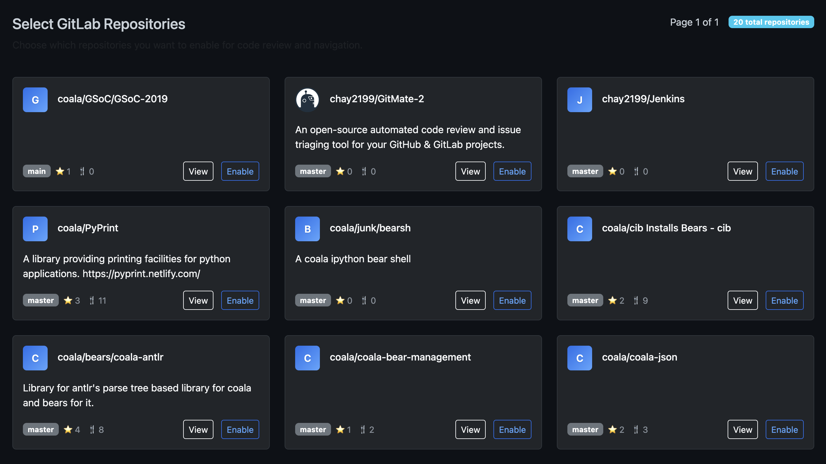The width and height of the screenshot is (826, 464).
Task: View the chay2199/GitMate-2 repository
Action: pos(471,171)
